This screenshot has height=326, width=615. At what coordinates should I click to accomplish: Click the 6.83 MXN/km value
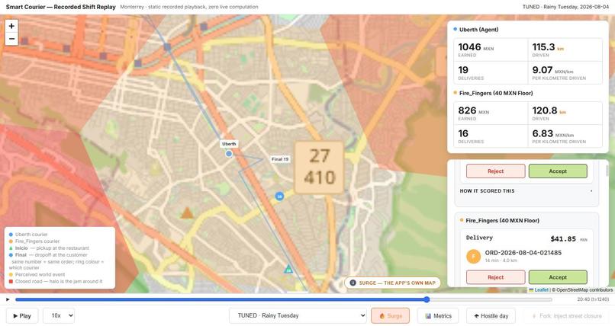(552, 134)
